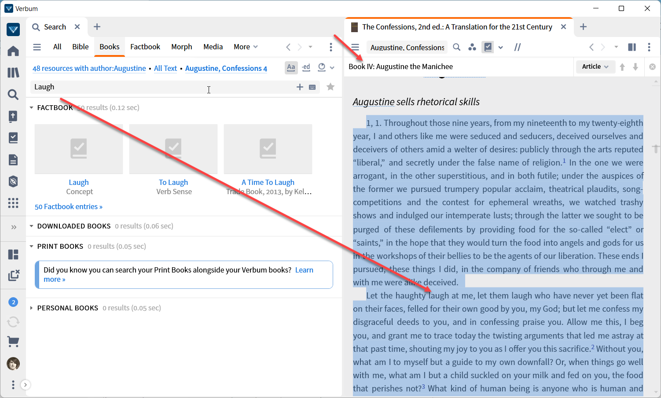View notifications badge showing 2

[13, 302]
